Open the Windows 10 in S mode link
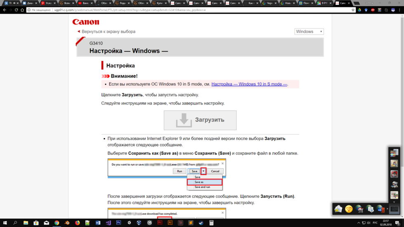The width and height of the screenshot is (404, 227). click(249, 84)
